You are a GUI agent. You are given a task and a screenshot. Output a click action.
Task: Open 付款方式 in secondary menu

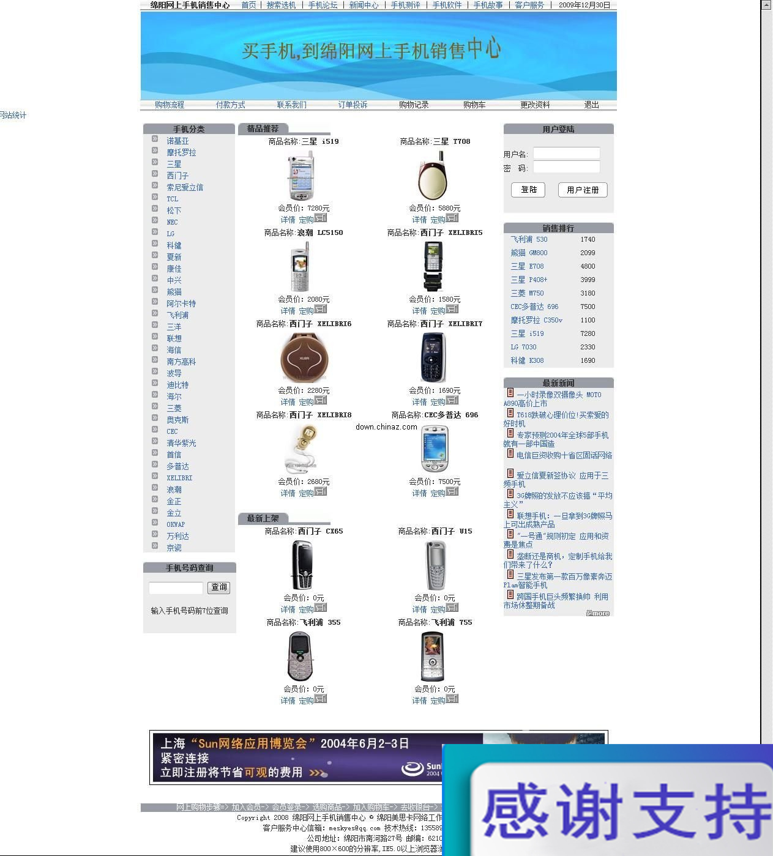click(x=231, y=105)
